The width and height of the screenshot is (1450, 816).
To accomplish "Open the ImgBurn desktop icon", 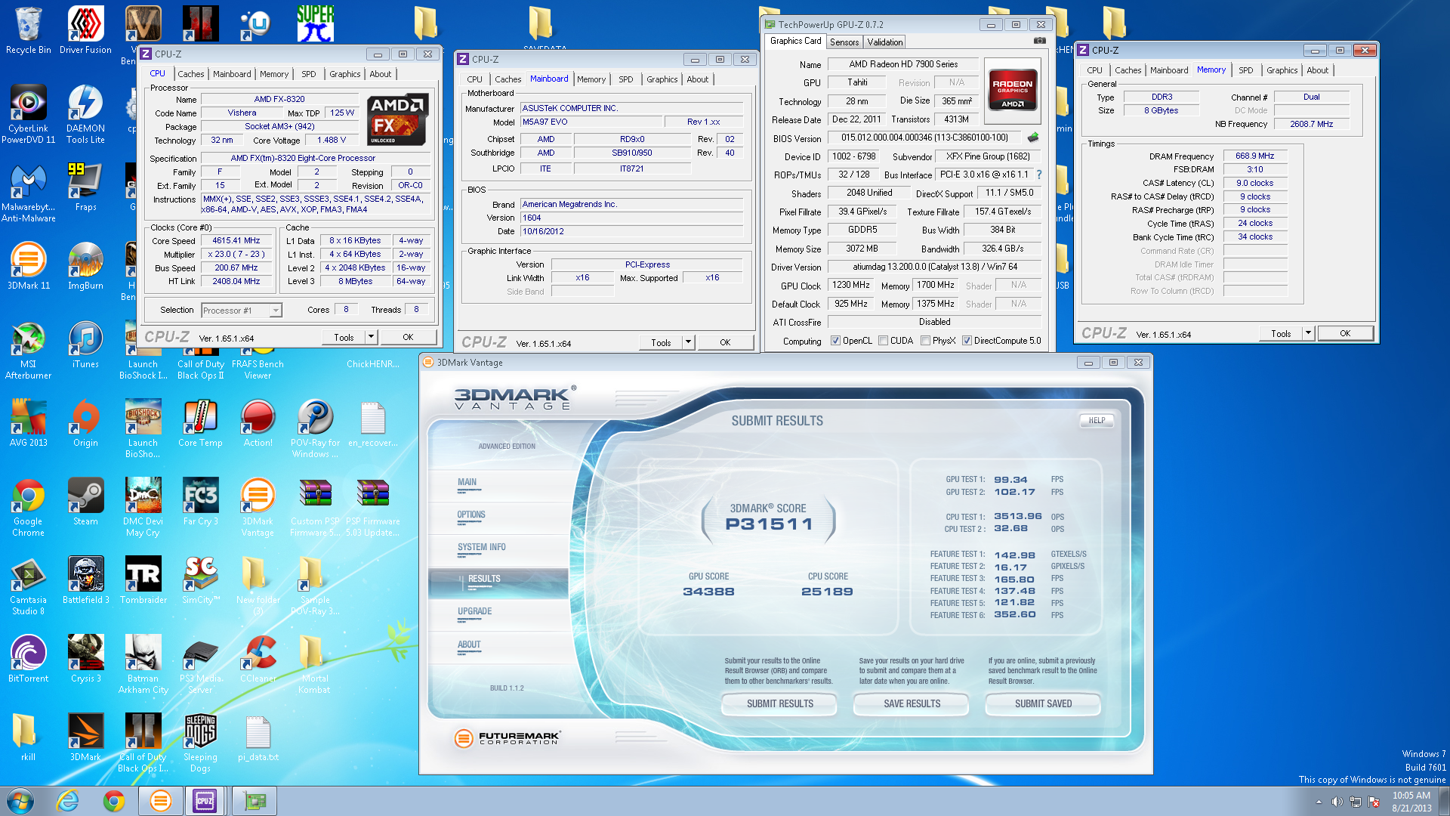I will (85, 266).
